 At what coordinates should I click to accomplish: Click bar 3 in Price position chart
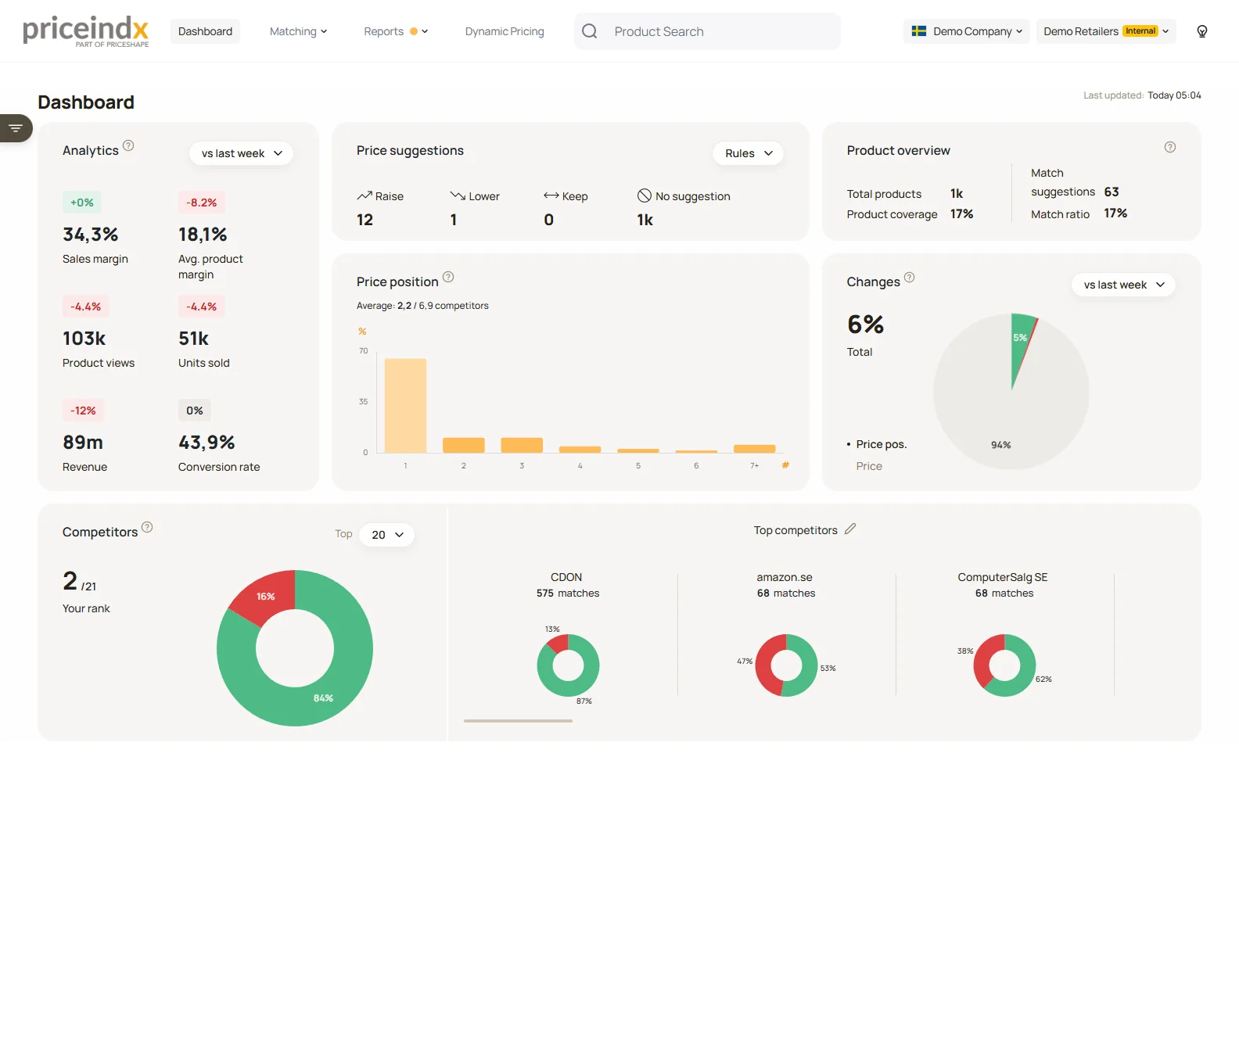(522, 445)
